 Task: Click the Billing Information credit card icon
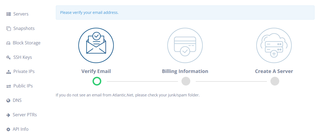coord(185,45)
